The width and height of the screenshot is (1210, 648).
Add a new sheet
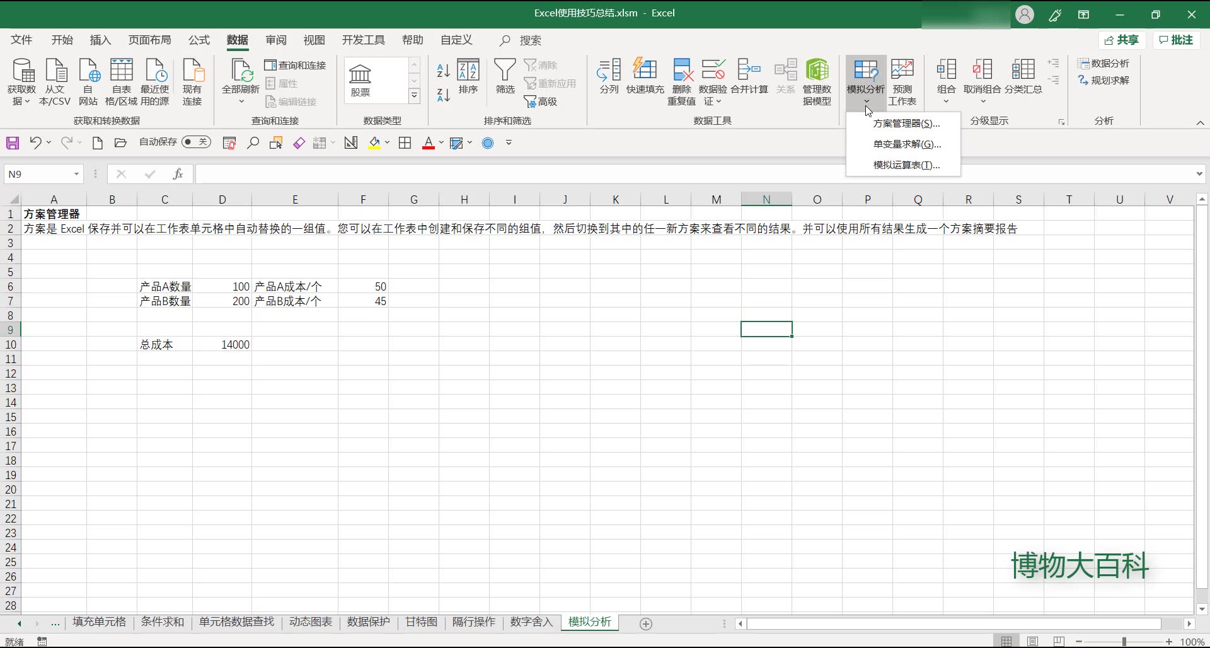pos(646,623)
